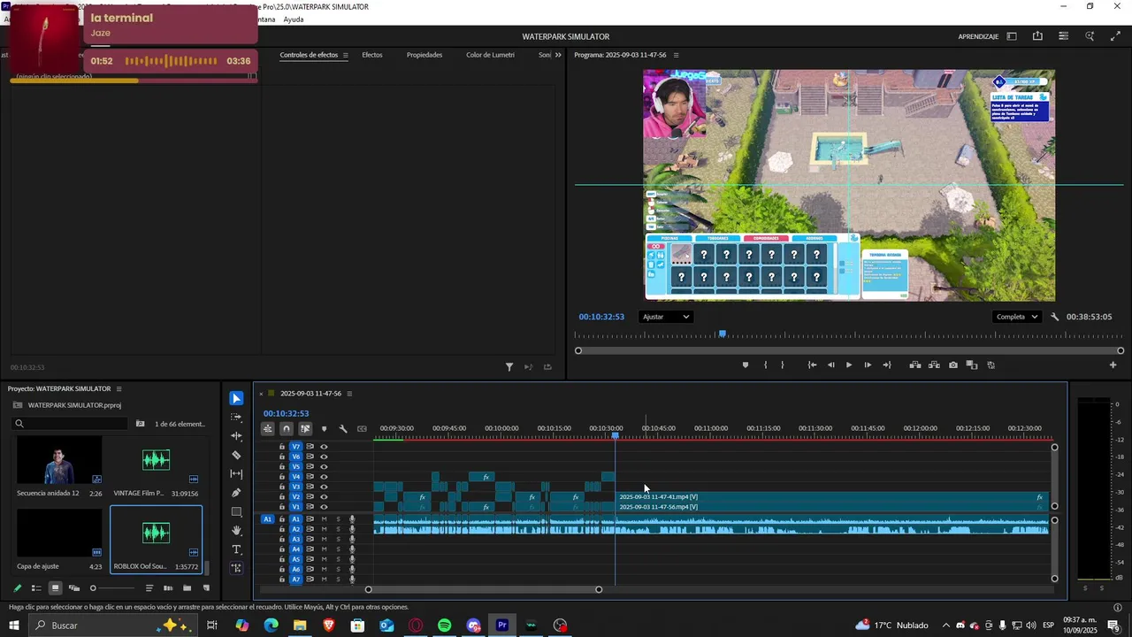Open the button editor plus icon
The image size is (1132, 637).
tap(1113, 365)
